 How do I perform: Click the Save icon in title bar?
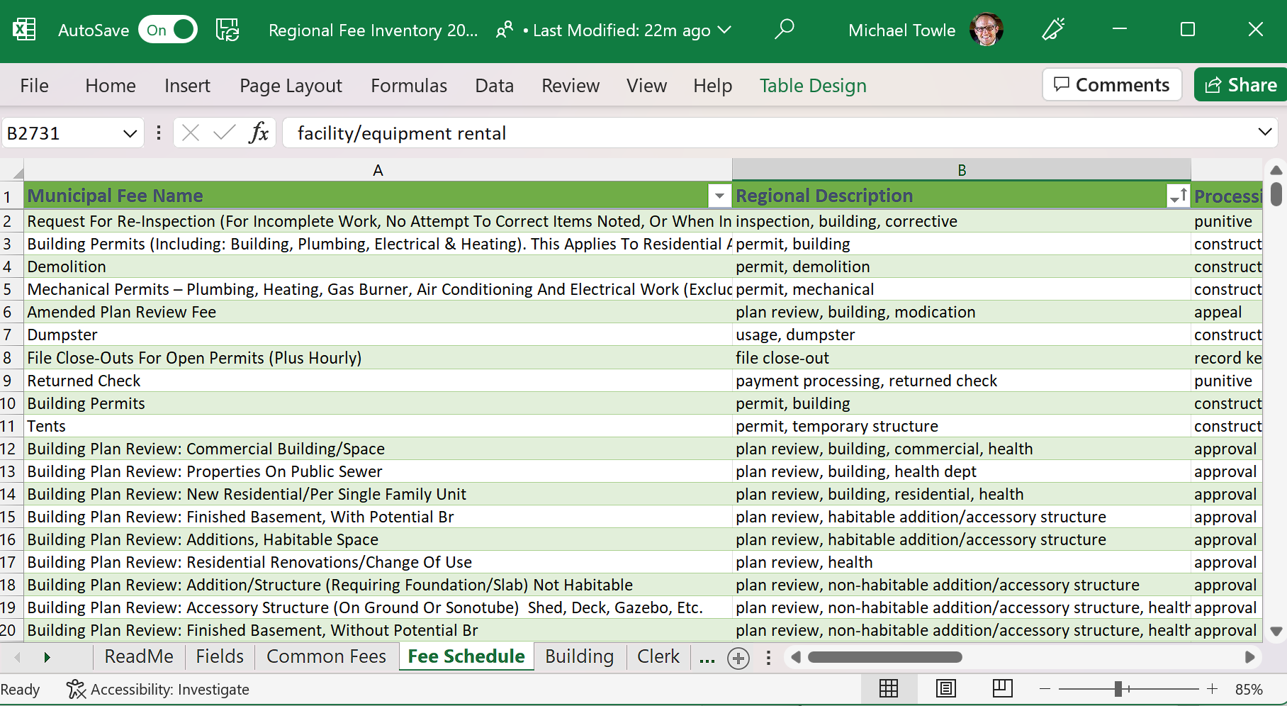[x=227, y=30]
